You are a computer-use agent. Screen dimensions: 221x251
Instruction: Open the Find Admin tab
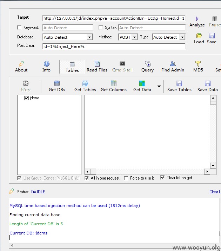click(x=173, y=67)
